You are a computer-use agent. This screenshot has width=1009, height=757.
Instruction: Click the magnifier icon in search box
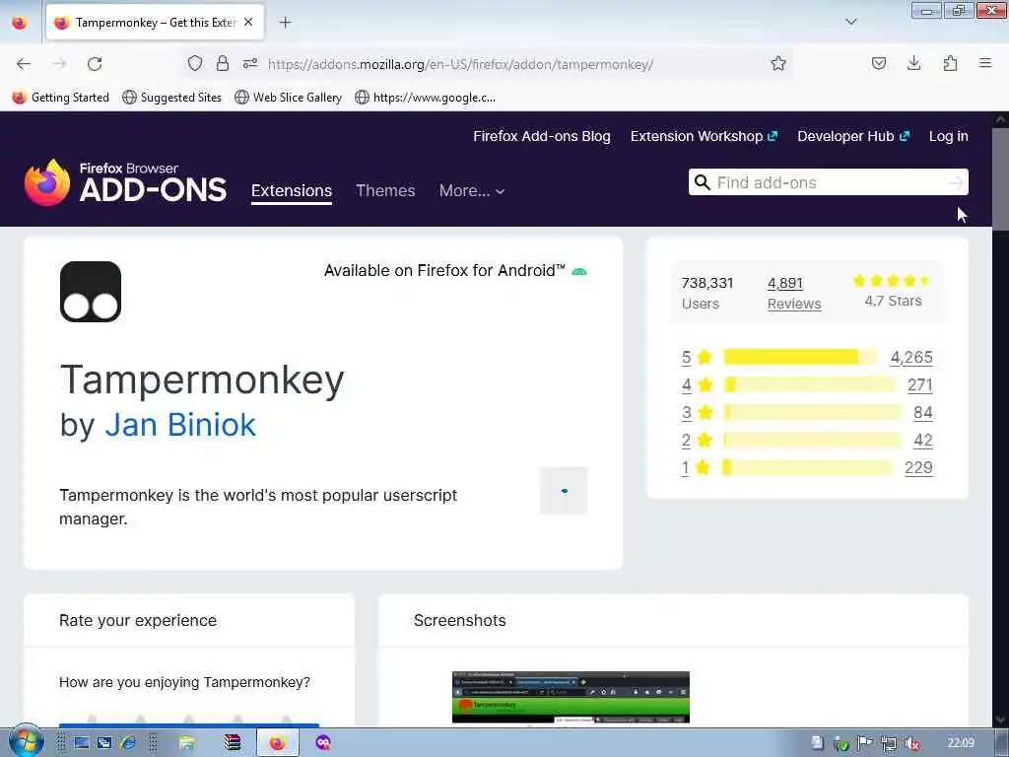click(x=703, y=182)
